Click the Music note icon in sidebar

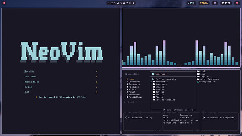point(127,92)
